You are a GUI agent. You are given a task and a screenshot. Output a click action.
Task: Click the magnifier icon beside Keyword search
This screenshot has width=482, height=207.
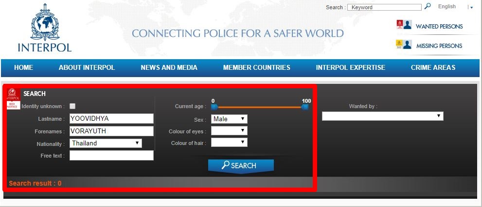(x=428, y=6)
